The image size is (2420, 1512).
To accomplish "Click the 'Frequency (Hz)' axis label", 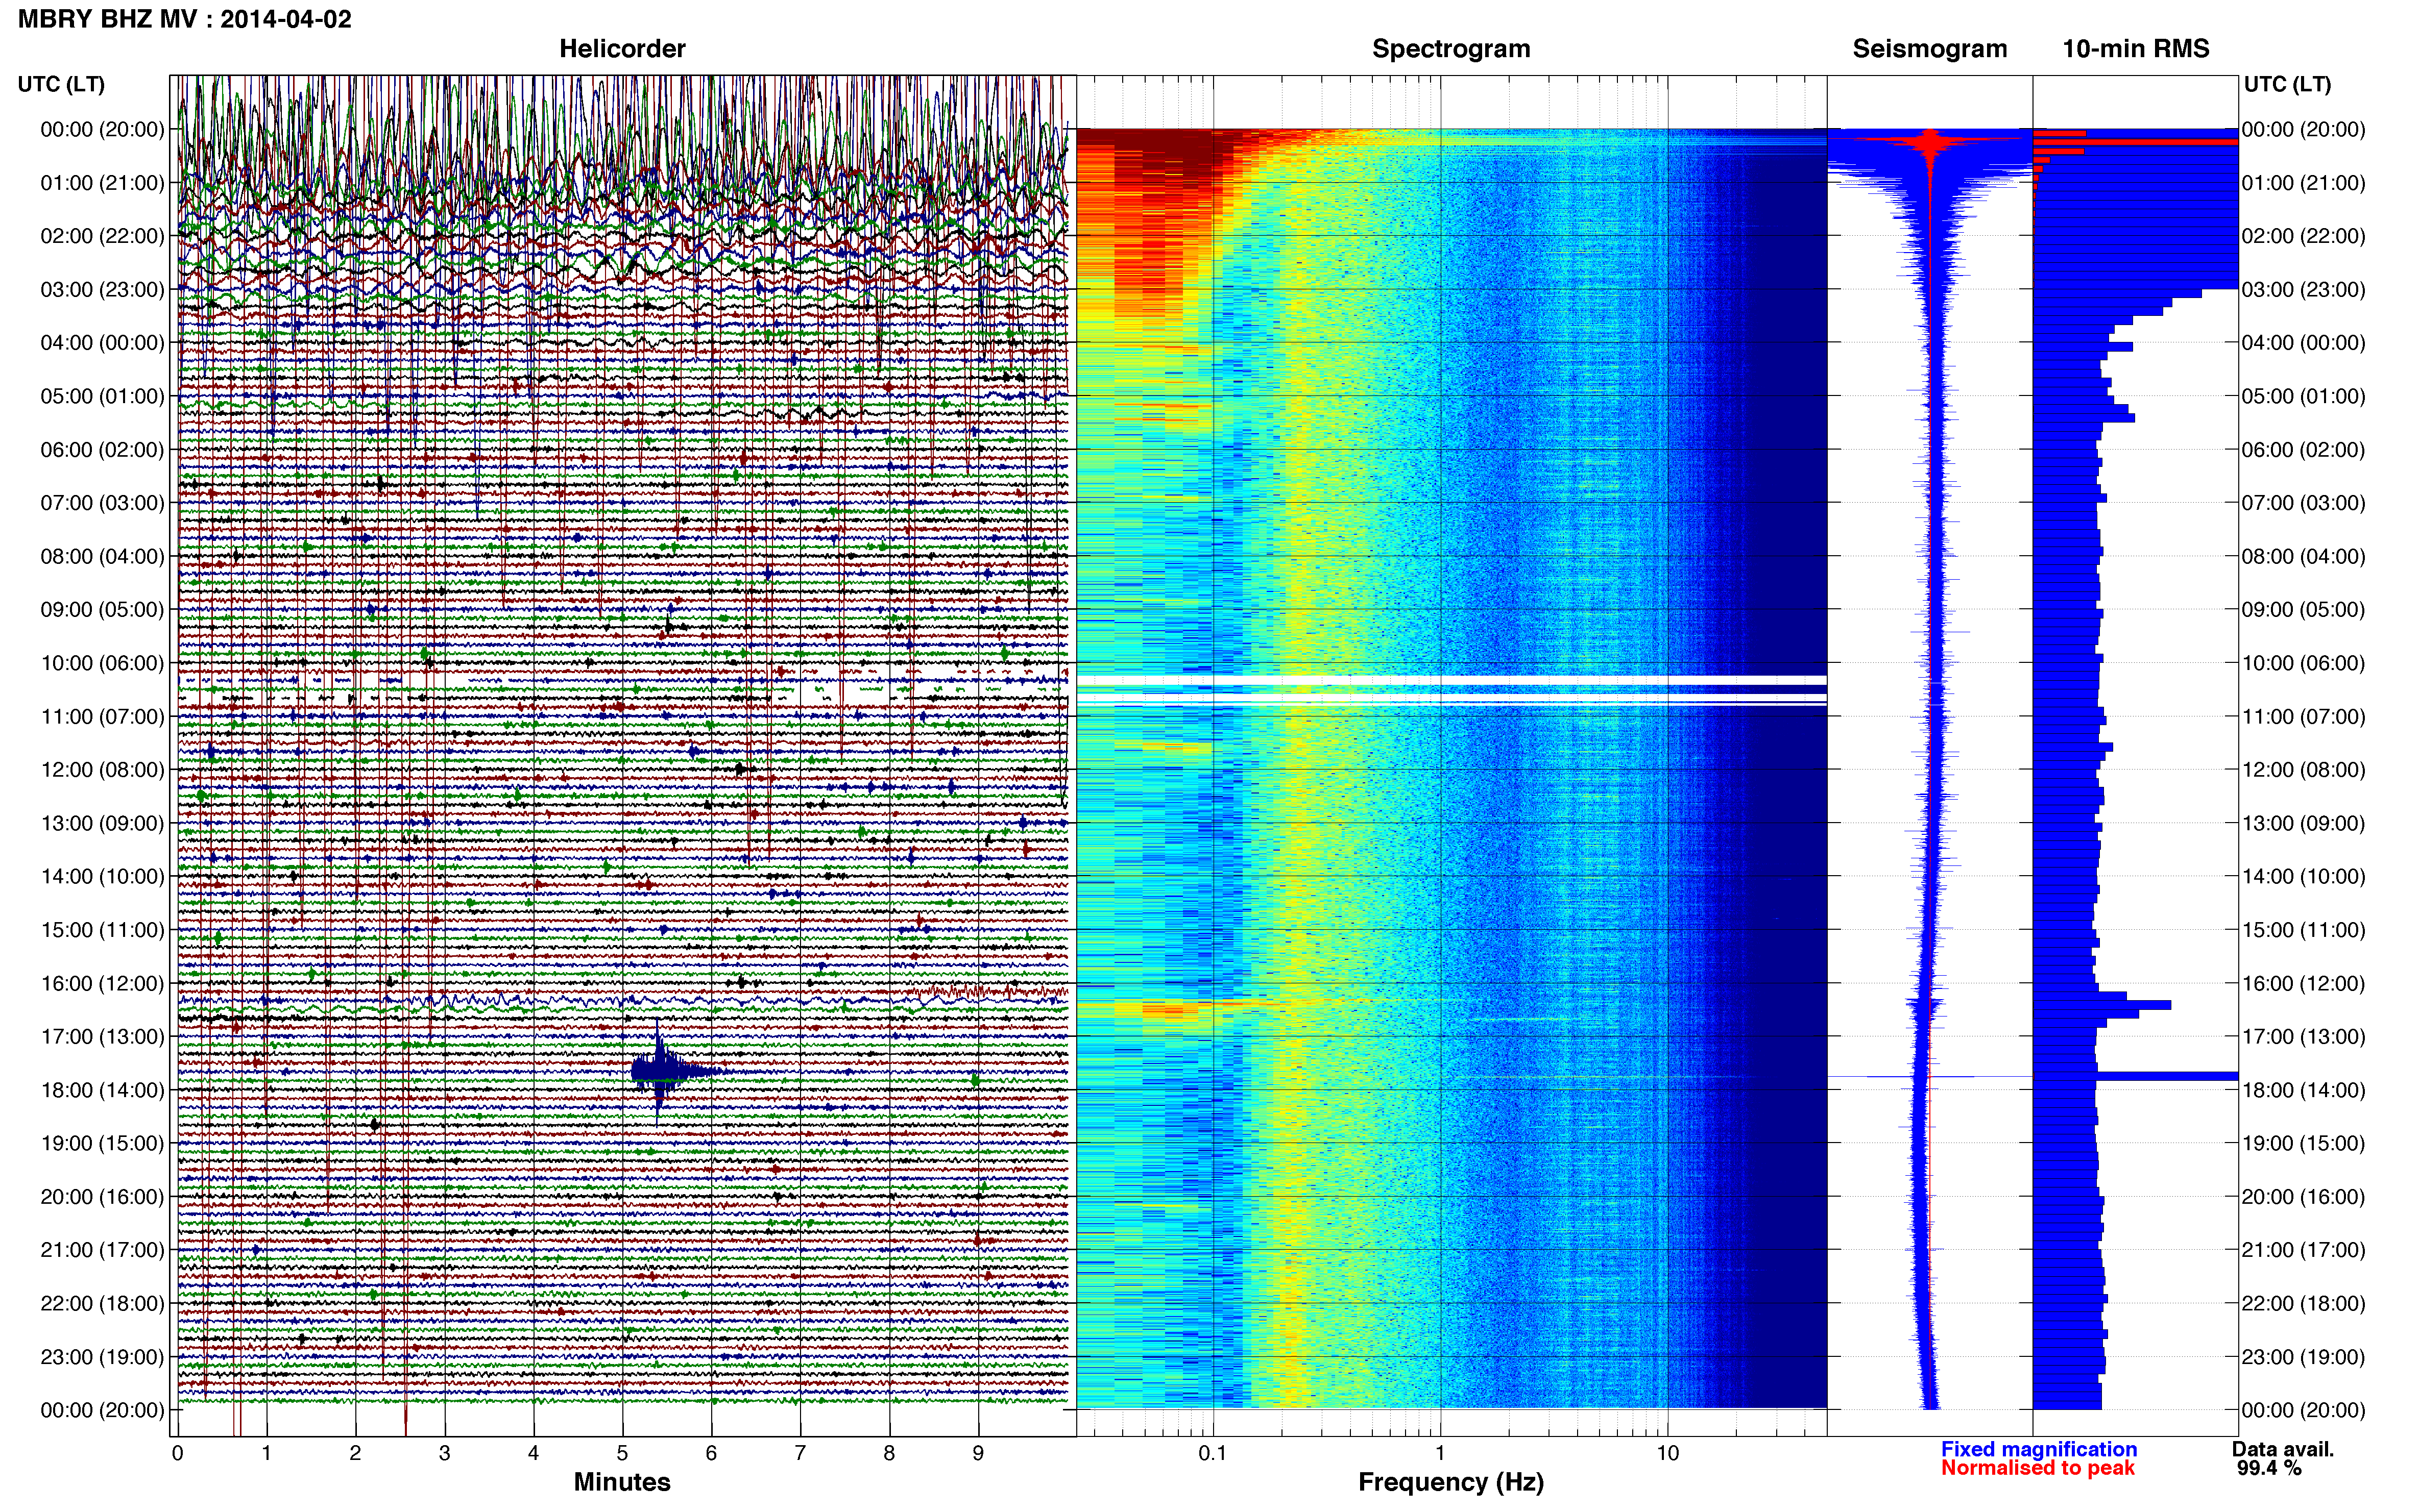I will pos(1450,1482).
